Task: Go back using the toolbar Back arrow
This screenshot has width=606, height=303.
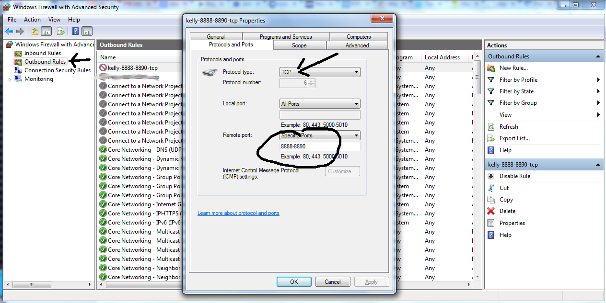Action: tap(9, 32)
